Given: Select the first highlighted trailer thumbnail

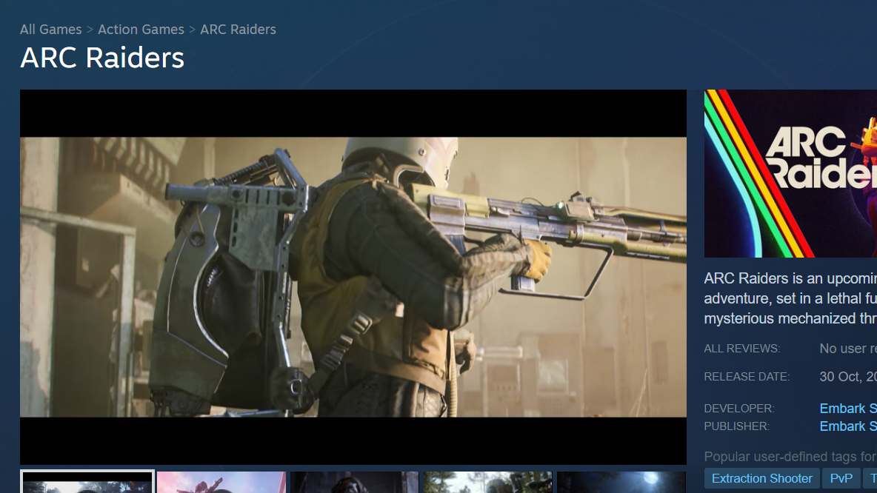Looking at the screenshot, I should coord(87,482).
